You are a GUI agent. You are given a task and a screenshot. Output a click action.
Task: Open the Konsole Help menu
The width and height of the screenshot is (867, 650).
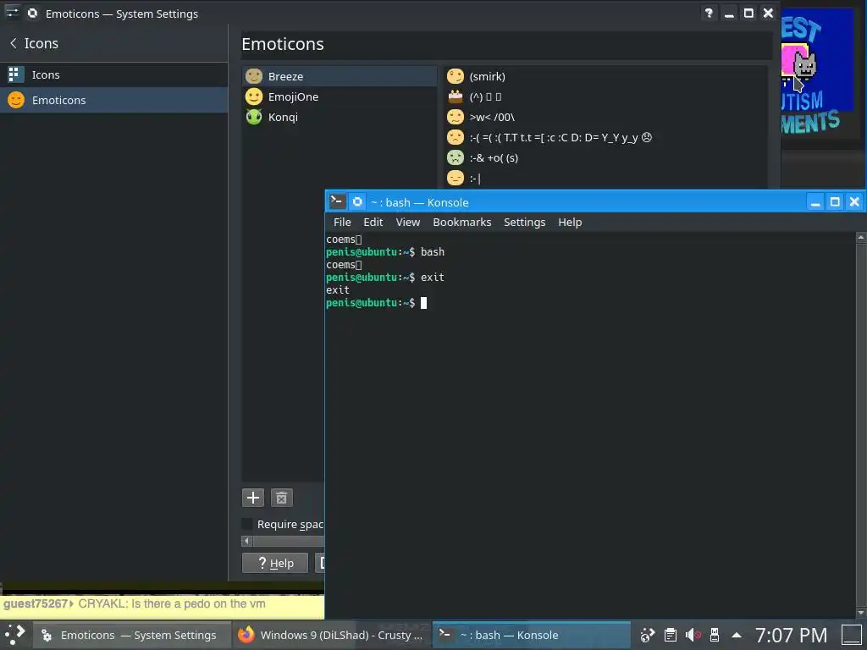570,223
